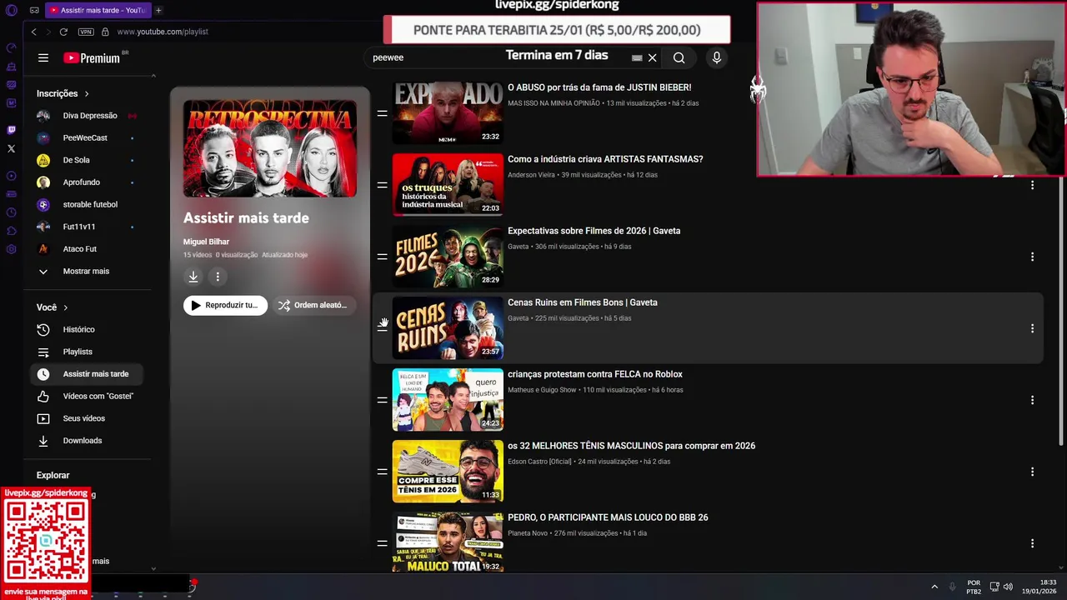Start voice search with microphone icon
Viewport: 1067px width, 600px height.
[716, 57]
